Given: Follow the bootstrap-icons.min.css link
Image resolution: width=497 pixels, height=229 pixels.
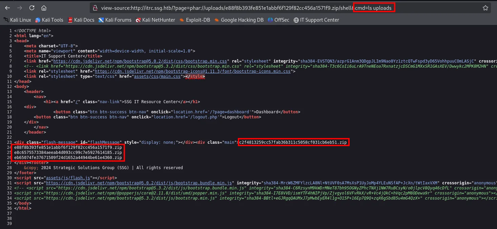Looking at the screenshot, I should 193,71.
